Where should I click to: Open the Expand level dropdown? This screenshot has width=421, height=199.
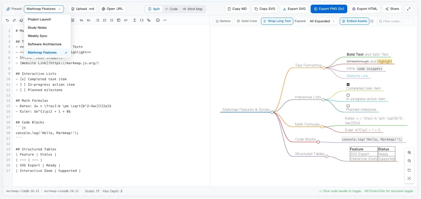coord(322,21)
